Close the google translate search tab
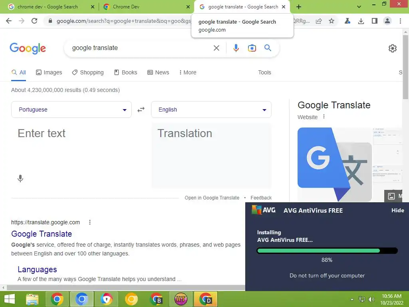Screen dimensions: 409x307 click(284, 7)
